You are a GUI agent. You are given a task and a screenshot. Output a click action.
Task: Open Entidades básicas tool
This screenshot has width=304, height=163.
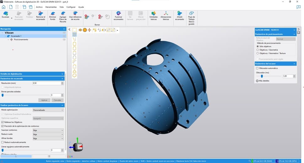click(x=153, y=13)
